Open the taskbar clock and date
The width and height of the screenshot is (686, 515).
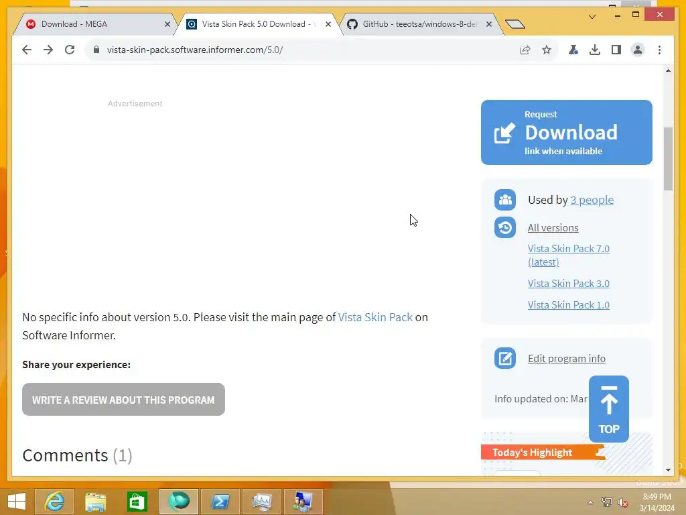(657, 502)
